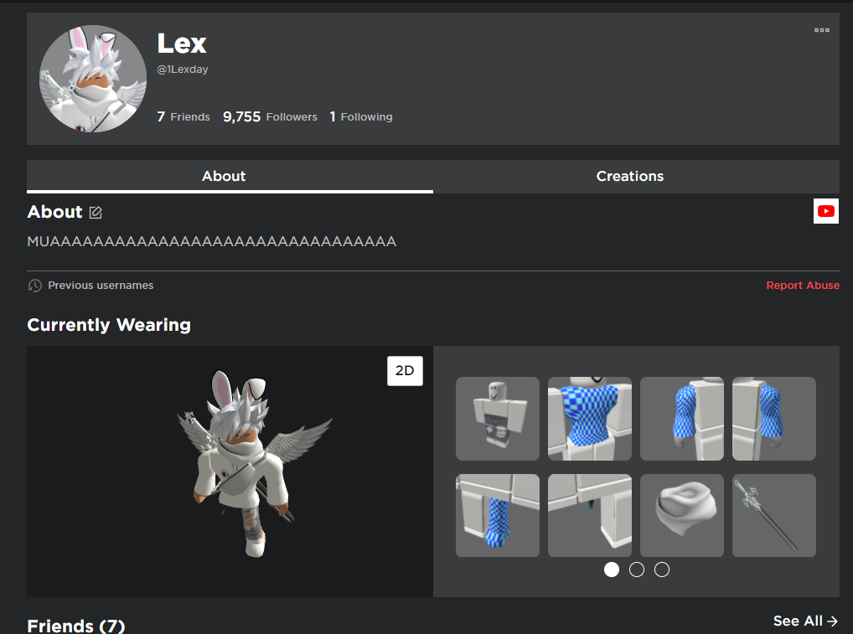The image size is (853, 634).
Task: Select the third wearing page dot
Action: tap(661, 570)
